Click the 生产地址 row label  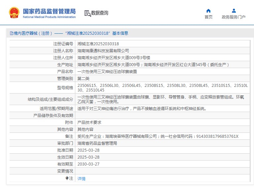pyautogui.click(x=65, y=65)
